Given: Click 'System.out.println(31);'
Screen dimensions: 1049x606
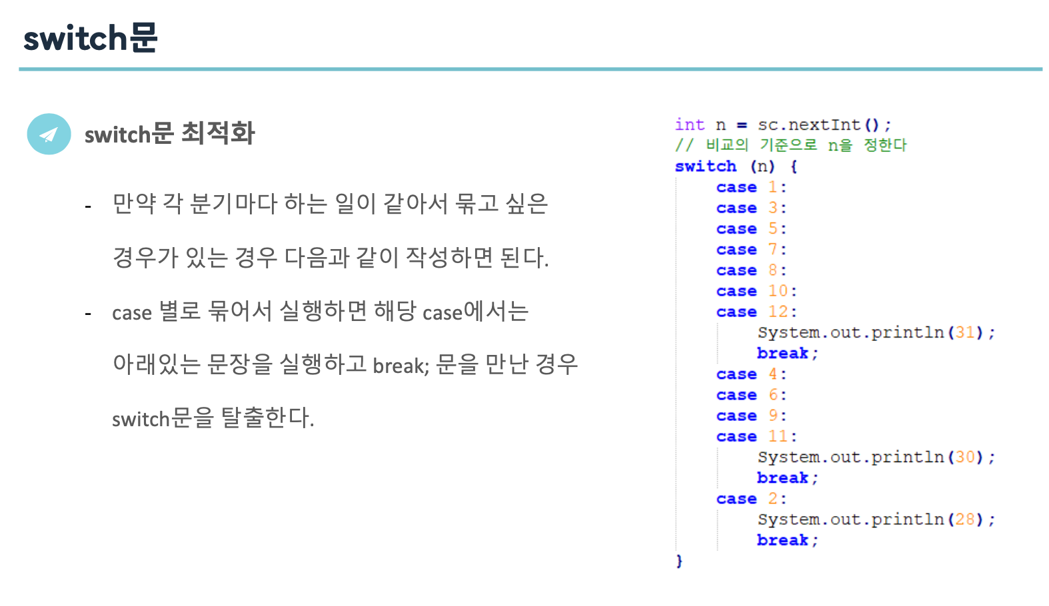Looking at the screenshot, I should [876, 332].
